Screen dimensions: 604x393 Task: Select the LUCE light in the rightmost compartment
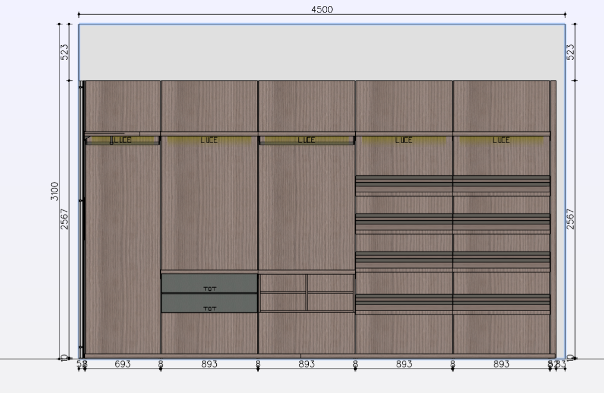point(501,140)
